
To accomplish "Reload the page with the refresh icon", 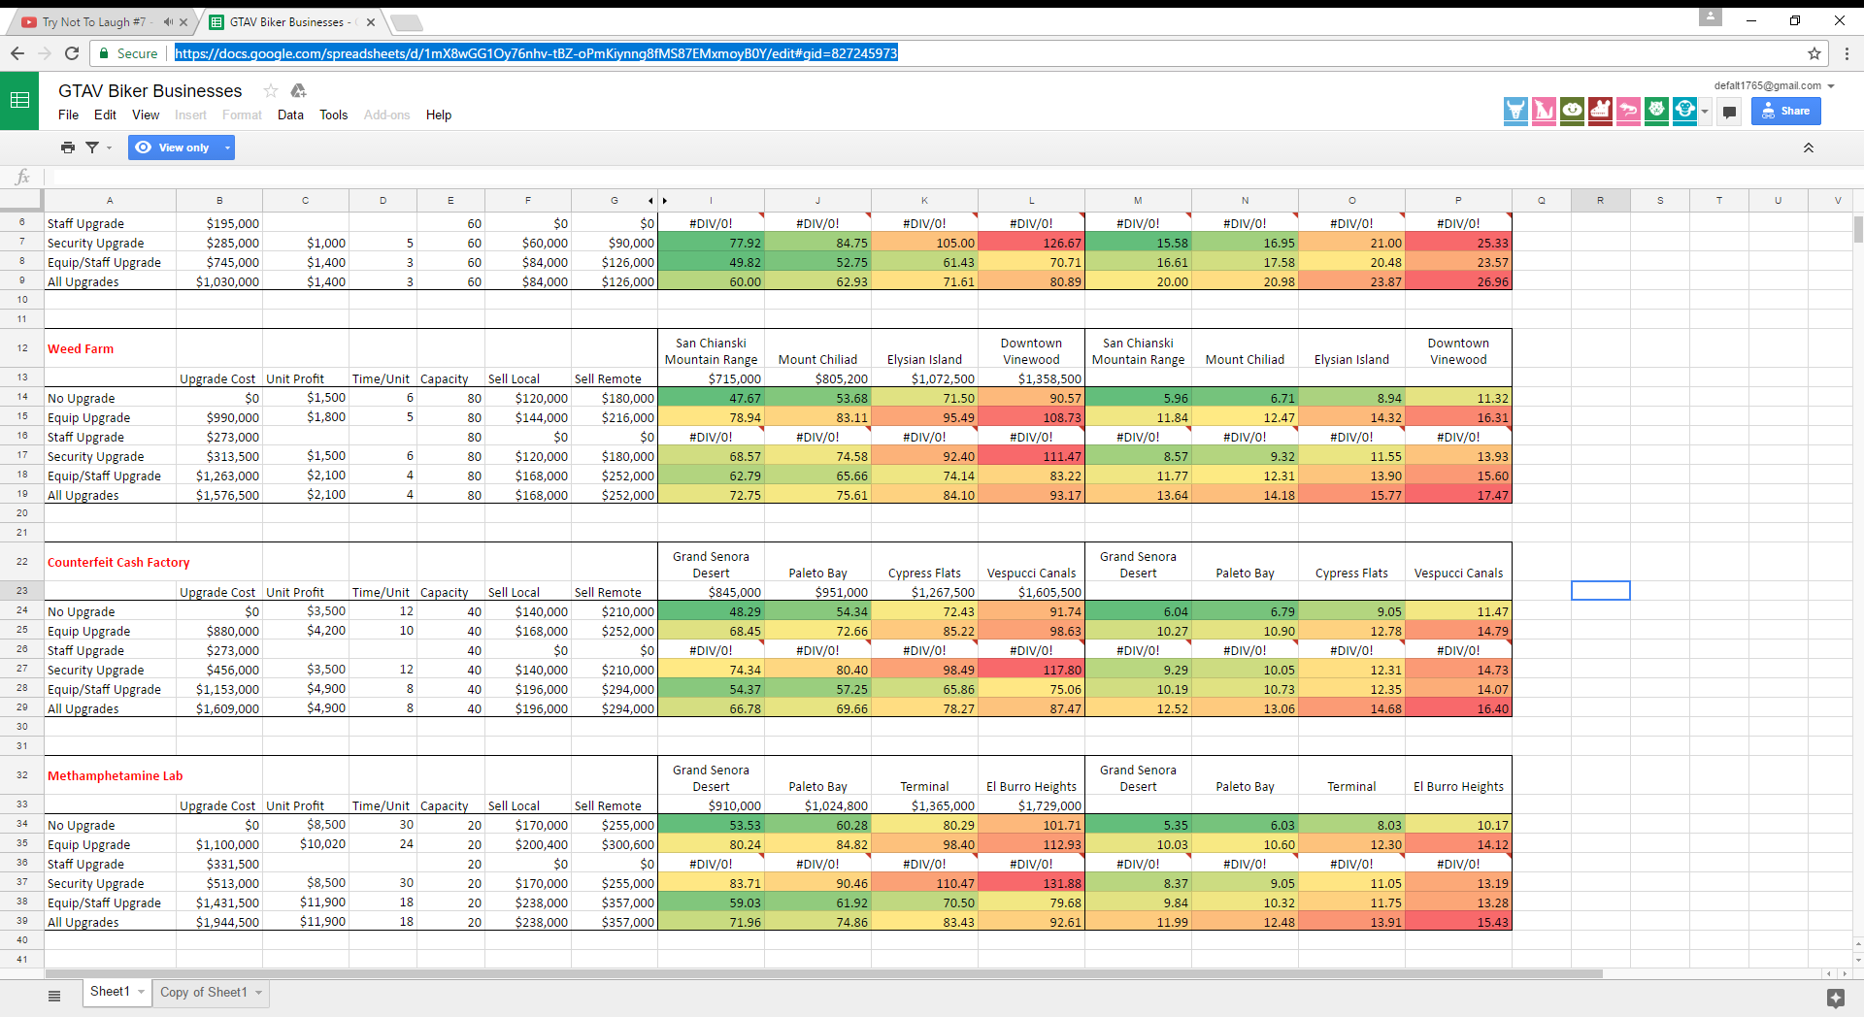I will [x=72, y=53].
